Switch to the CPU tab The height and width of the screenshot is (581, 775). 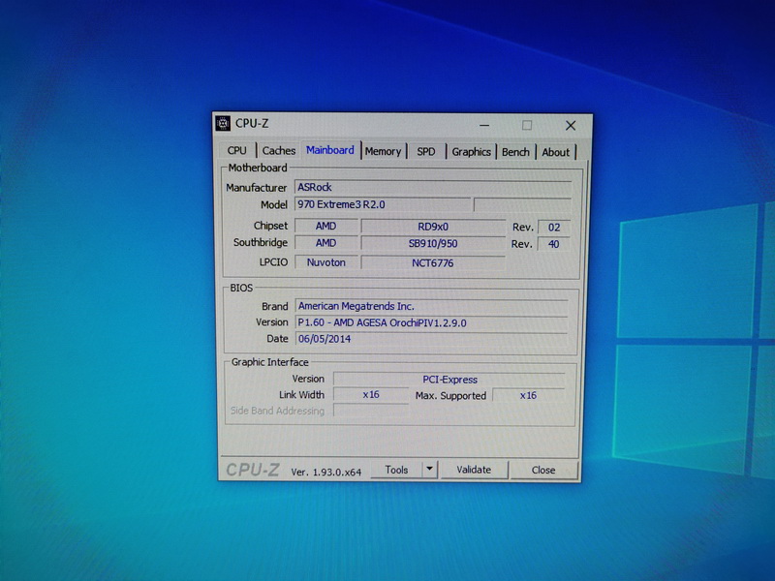pyautogui.click(x=236, y=150)
